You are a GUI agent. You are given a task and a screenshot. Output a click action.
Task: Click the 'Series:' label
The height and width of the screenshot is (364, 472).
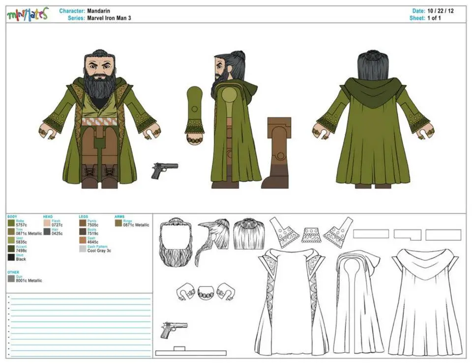[77, 18]
